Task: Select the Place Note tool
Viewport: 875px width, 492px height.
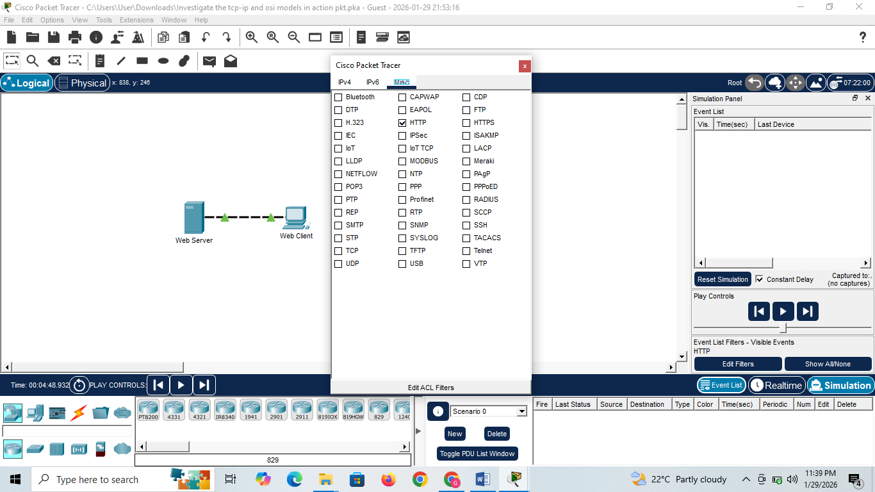Action: click(99, 61)
